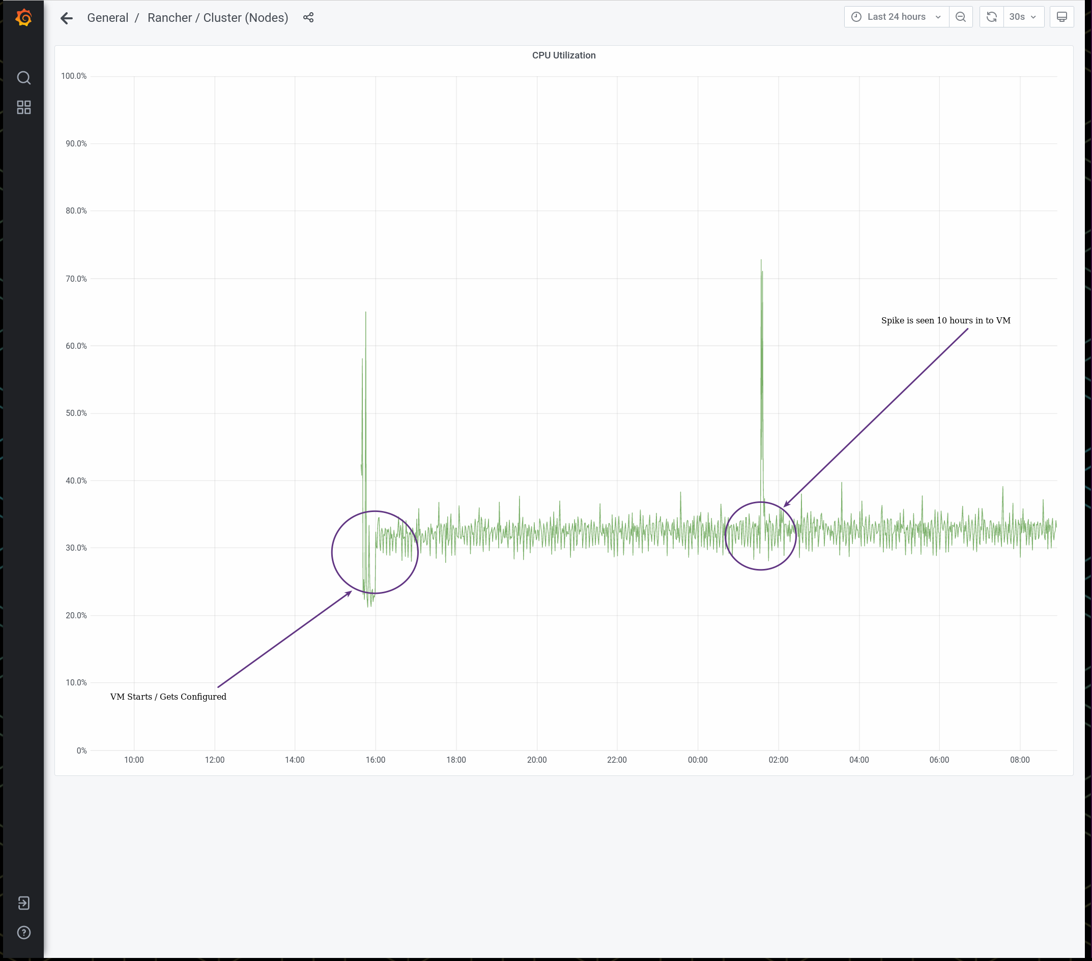Enable cycle view mode (TV icon)
This screenshot has height=961, width=1092.
tap(1061, 17)
